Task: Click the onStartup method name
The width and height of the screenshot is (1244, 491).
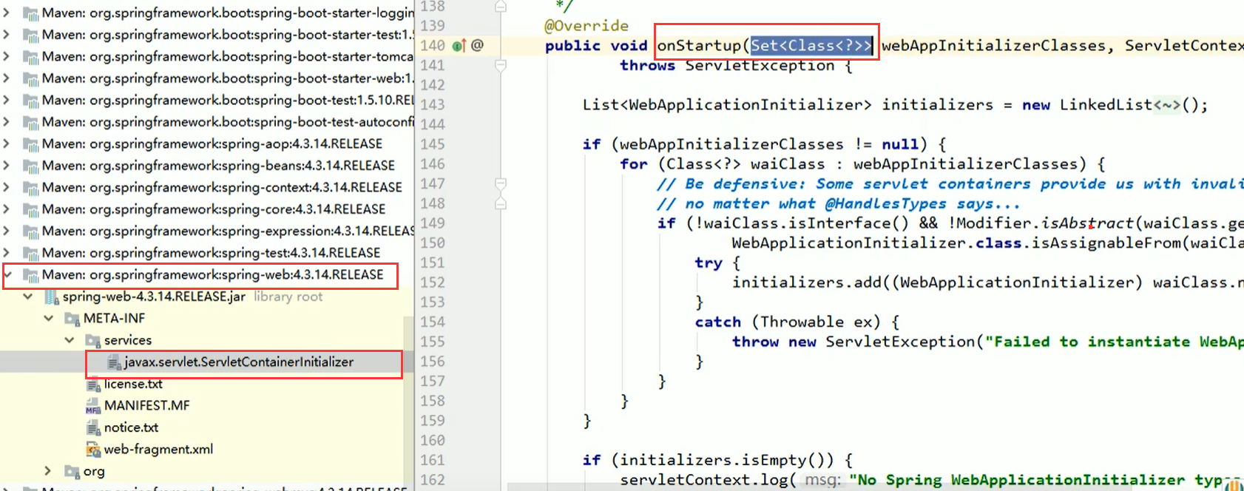Action: pos(699,46)
